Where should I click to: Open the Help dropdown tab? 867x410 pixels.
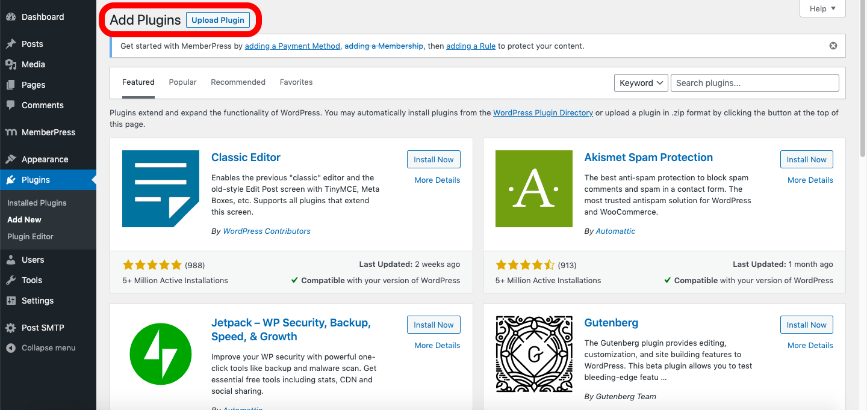coord(822,8)
